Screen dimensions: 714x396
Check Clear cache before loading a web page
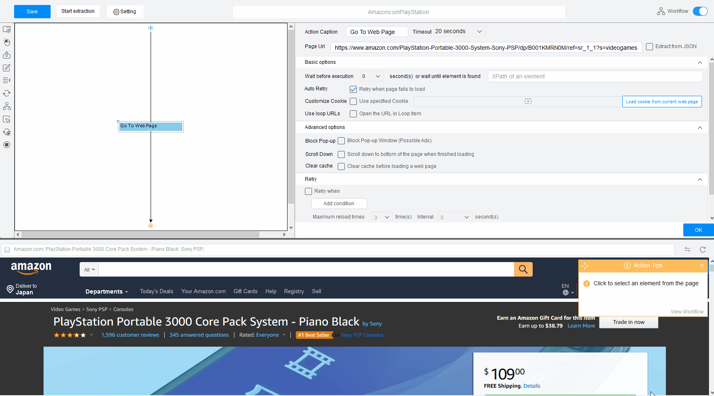coord(341,166)
